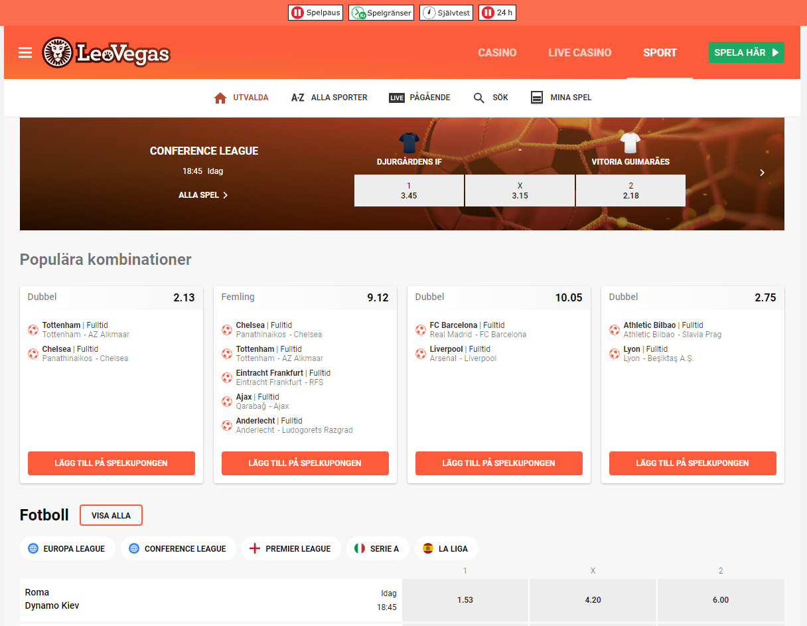
Task: Advance banner with right chevron arrow
Action: [762, 173]
